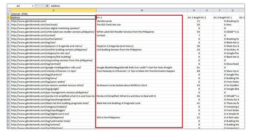The height and width of the screenshot is (134, 255).
Task: Click the H1-1 length header cell
Action: (x=194, y=17)
